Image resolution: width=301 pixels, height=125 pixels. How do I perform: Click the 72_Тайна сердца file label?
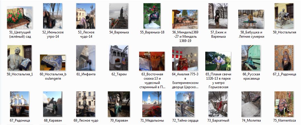pyautogui.click(x=185, y=121)
